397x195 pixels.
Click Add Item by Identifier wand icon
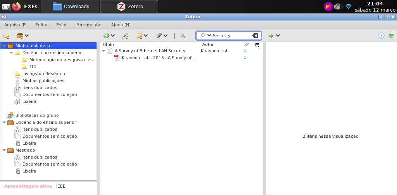[125, 36]
